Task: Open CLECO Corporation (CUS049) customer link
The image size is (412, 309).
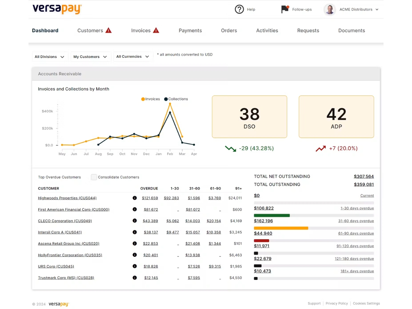Action: [65, 221]
